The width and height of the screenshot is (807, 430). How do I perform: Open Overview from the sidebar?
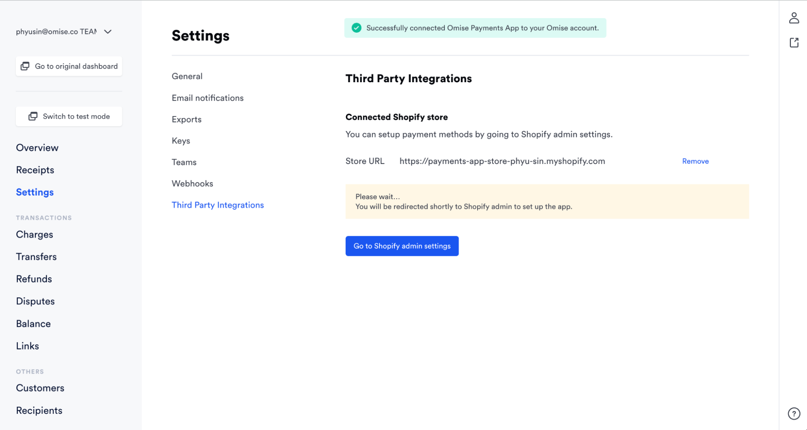[37, 147]
